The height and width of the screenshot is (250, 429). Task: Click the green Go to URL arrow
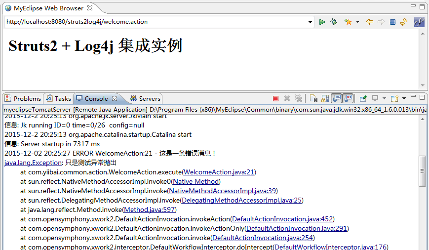coord(322,22)
